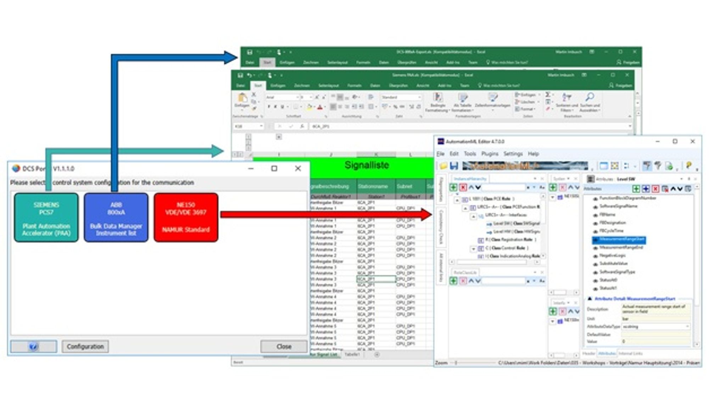
Task: Select the SIEMENS PCS7 configuration button
Action: pos(46,218)
